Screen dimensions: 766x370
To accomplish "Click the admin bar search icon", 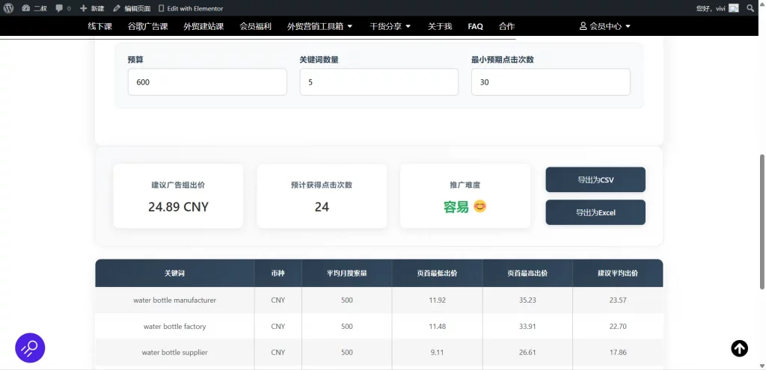I will point(750,8).
